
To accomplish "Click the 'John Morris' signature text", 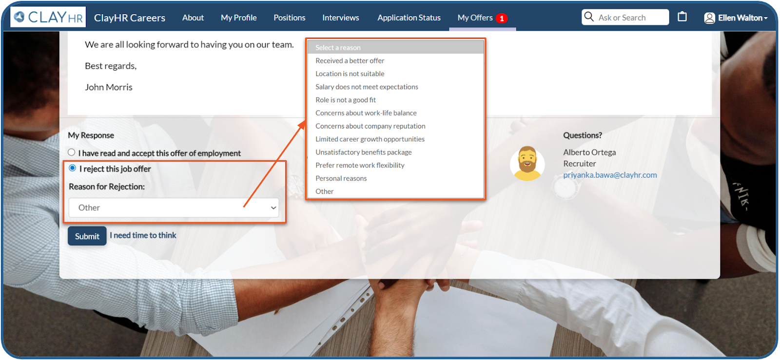I will click(109, 87).
